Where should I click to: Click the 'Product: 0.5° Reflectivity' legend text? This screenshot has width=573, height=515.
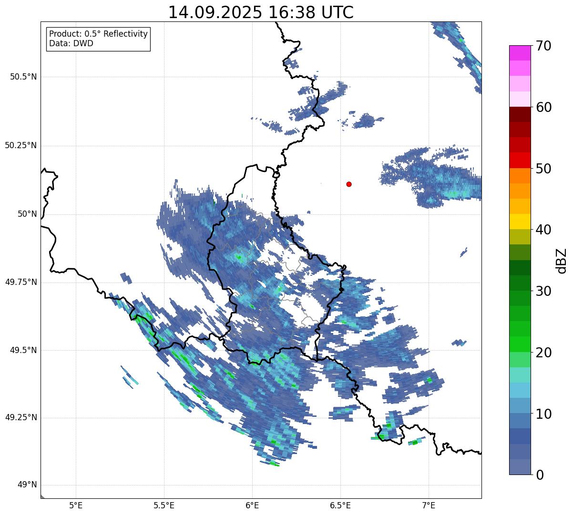click(99, 34)
